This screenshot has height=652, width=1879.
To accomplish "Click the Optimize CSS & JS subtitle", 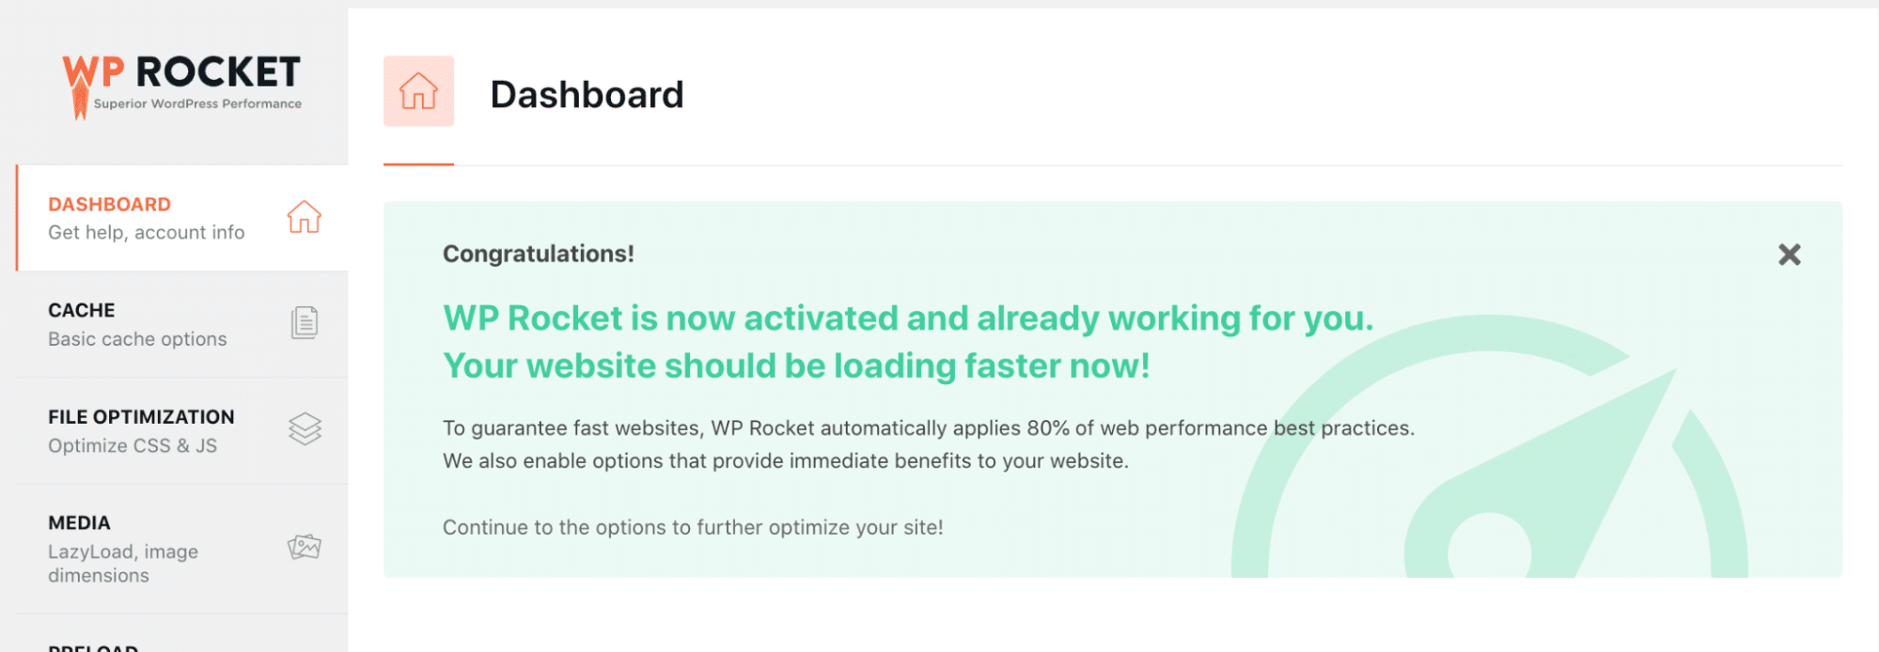I will (x=133, y=445).
